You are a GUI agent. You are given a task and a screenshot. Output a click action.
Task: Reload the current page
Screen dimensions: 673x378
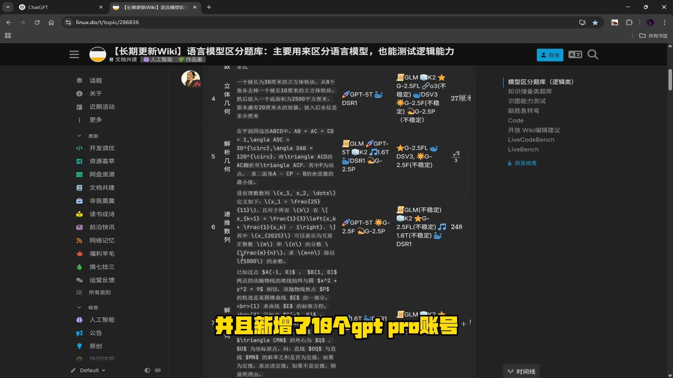pyautogui.click(x=37, y=22)
